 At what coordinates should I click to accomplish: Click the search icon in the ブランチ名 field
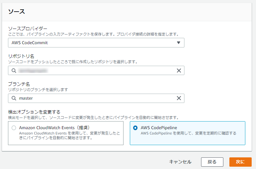tap(14, 98)
